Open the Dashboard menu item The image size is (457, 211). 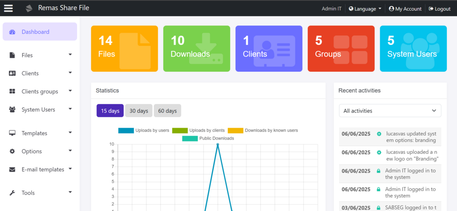coord(40,32)
